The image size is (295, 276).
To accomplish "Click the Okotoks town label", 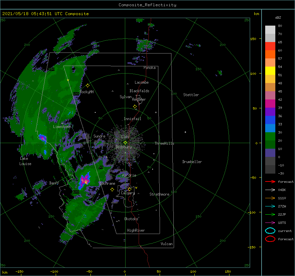I will 131,219.
